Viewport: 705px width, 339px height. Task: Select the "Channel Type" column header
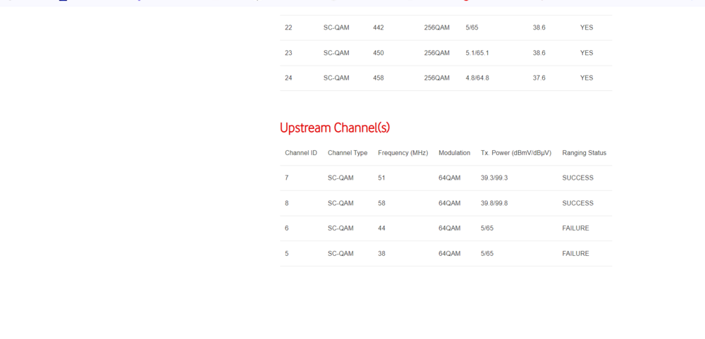tap(348, 153)
